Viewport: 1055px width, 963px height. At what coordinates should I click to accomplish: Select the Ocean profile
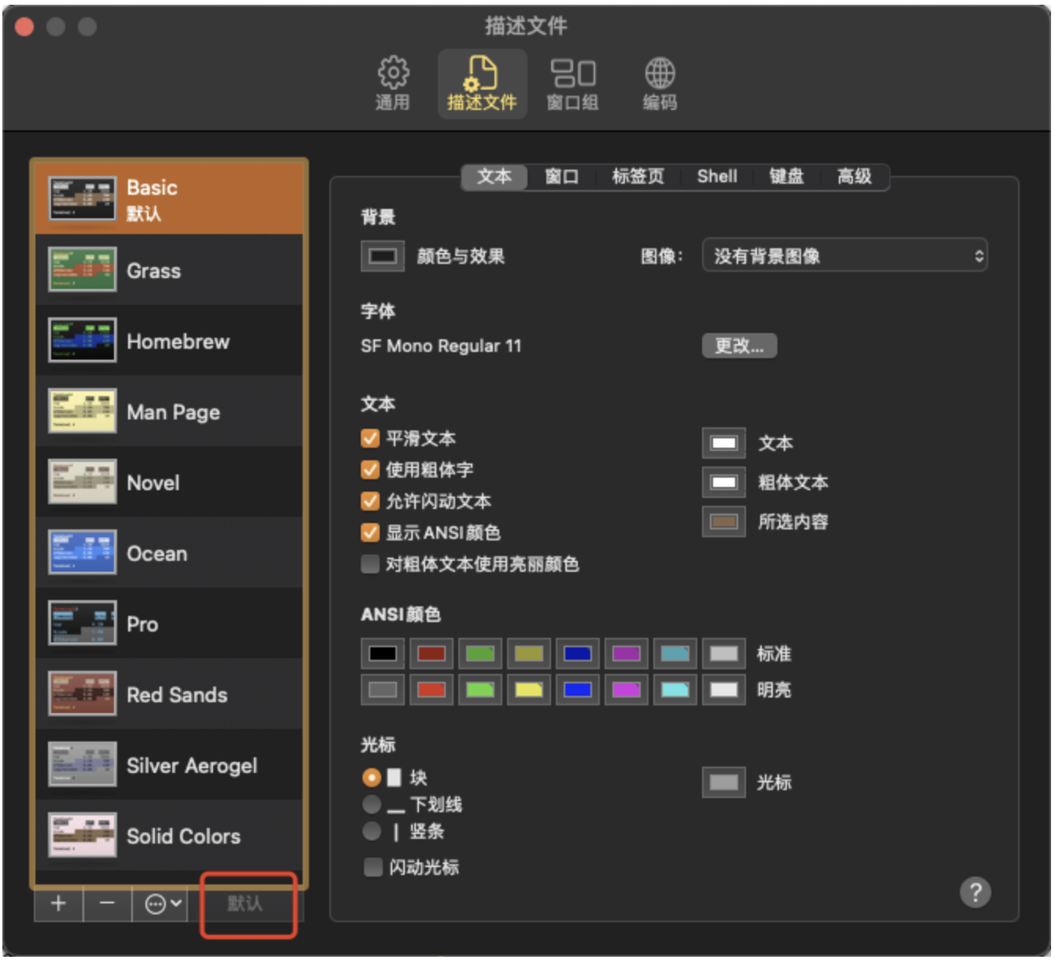(x=157, y=554)
